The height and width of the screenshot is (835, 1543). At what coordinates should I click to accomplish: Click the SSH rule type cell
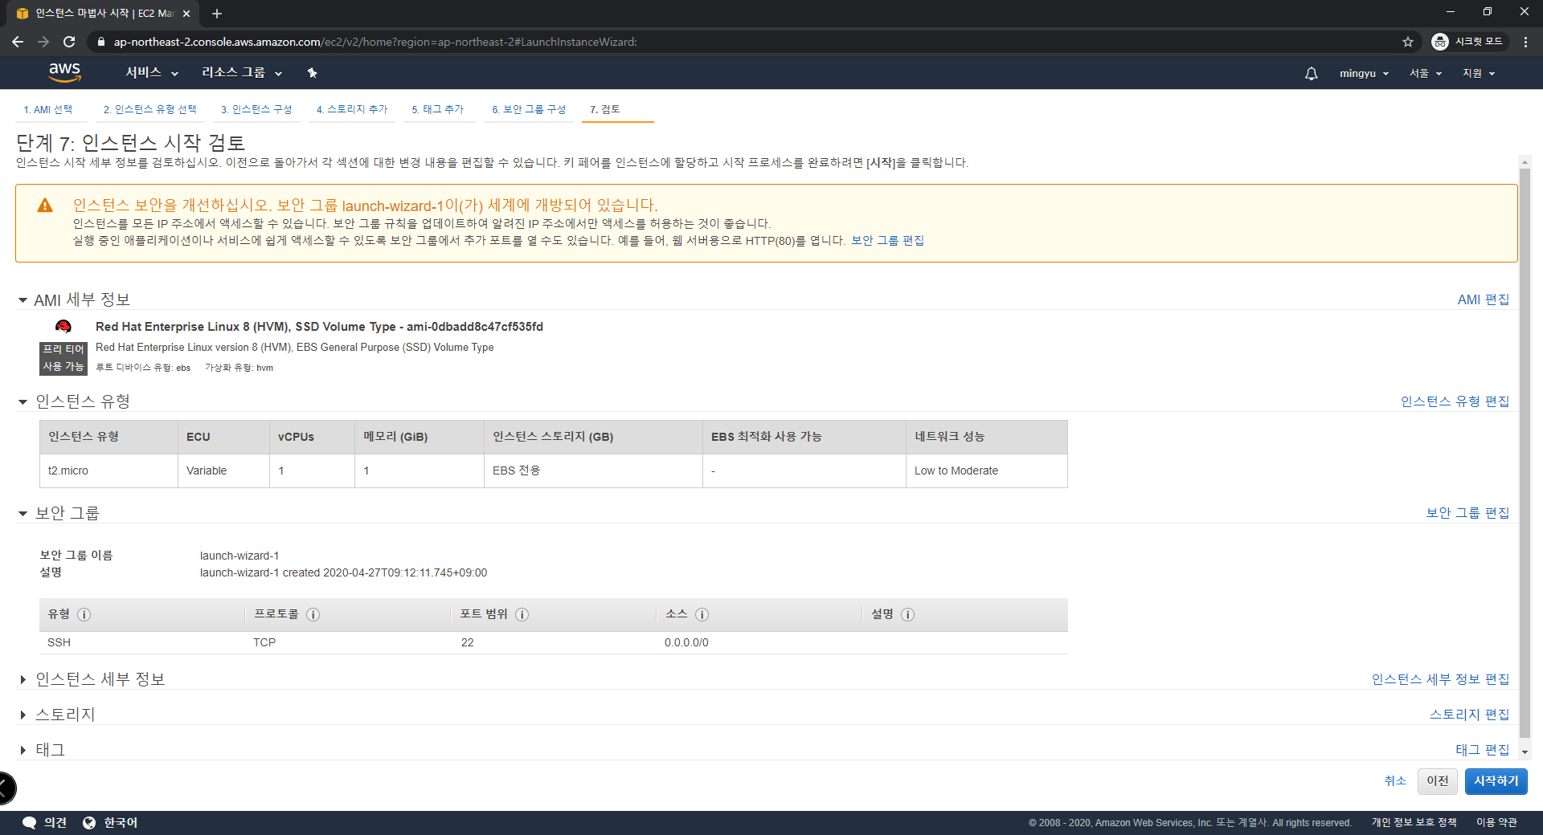(59, 643)
